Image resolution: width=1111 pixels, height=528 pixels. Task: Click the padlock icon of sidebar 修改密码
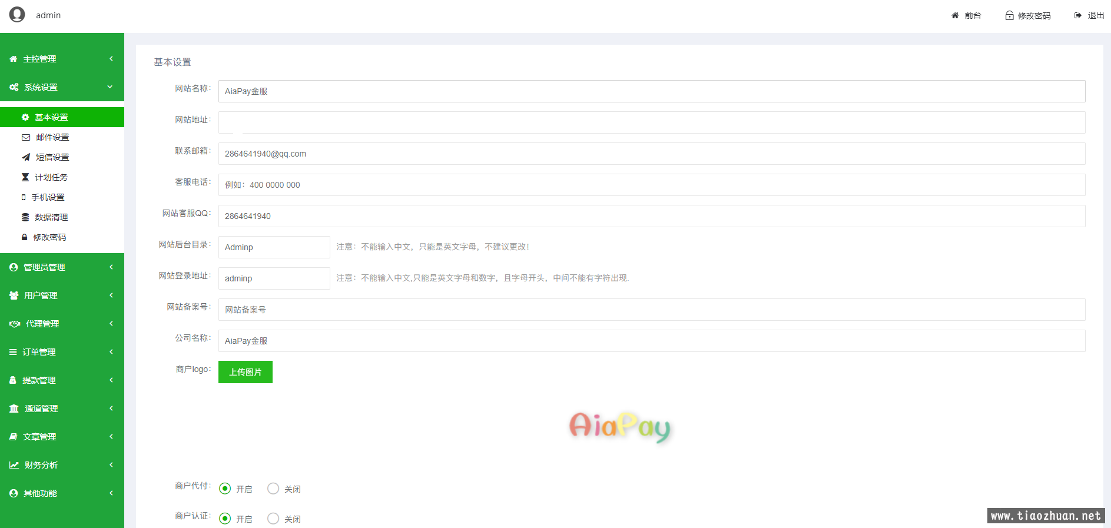[24, 237]
